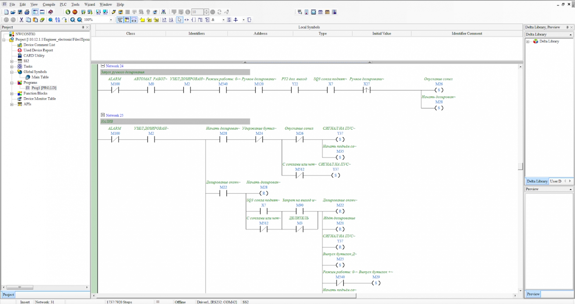Open Device Comment List item

tap(39, 45)
